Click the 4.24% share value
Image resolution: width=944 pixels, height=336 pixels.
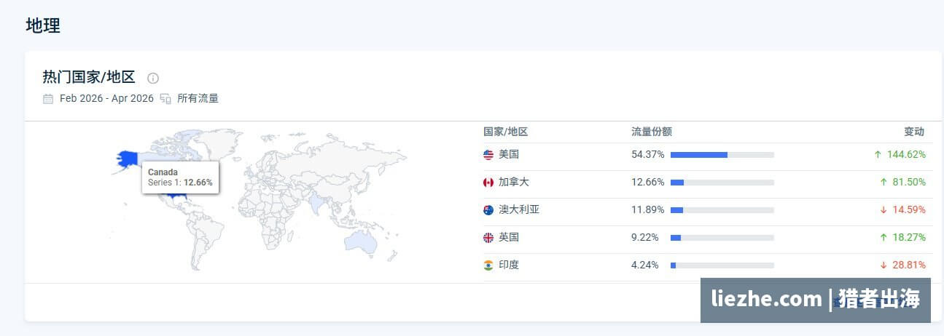[645, 265]
